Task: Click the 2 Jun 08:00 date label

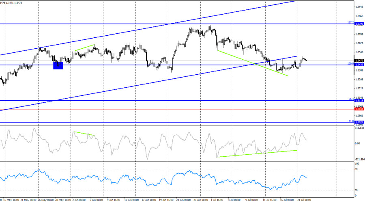Action: point(79,200)
